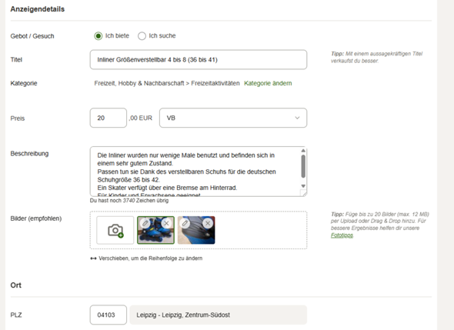Edit the first inline skates image
454x330 pixels.
pyautogui.click(x=145, y=223)
